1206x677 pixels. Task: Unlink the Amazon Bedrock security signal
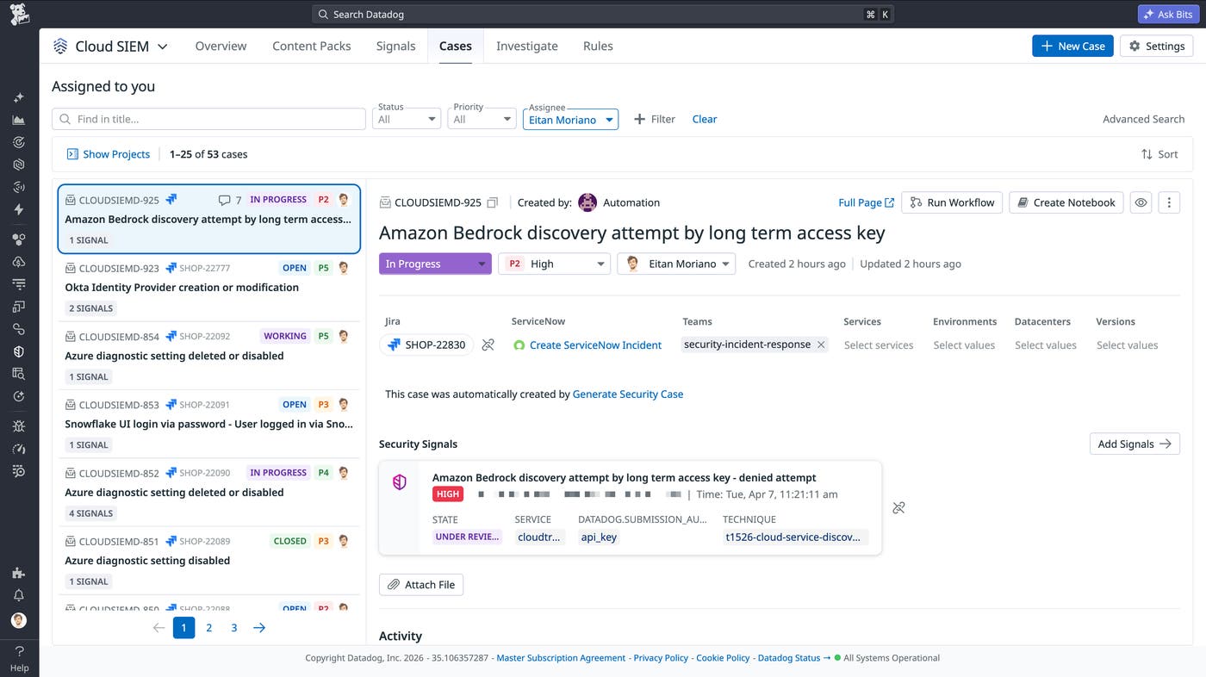pyautogui.click(x=898, y=508)
